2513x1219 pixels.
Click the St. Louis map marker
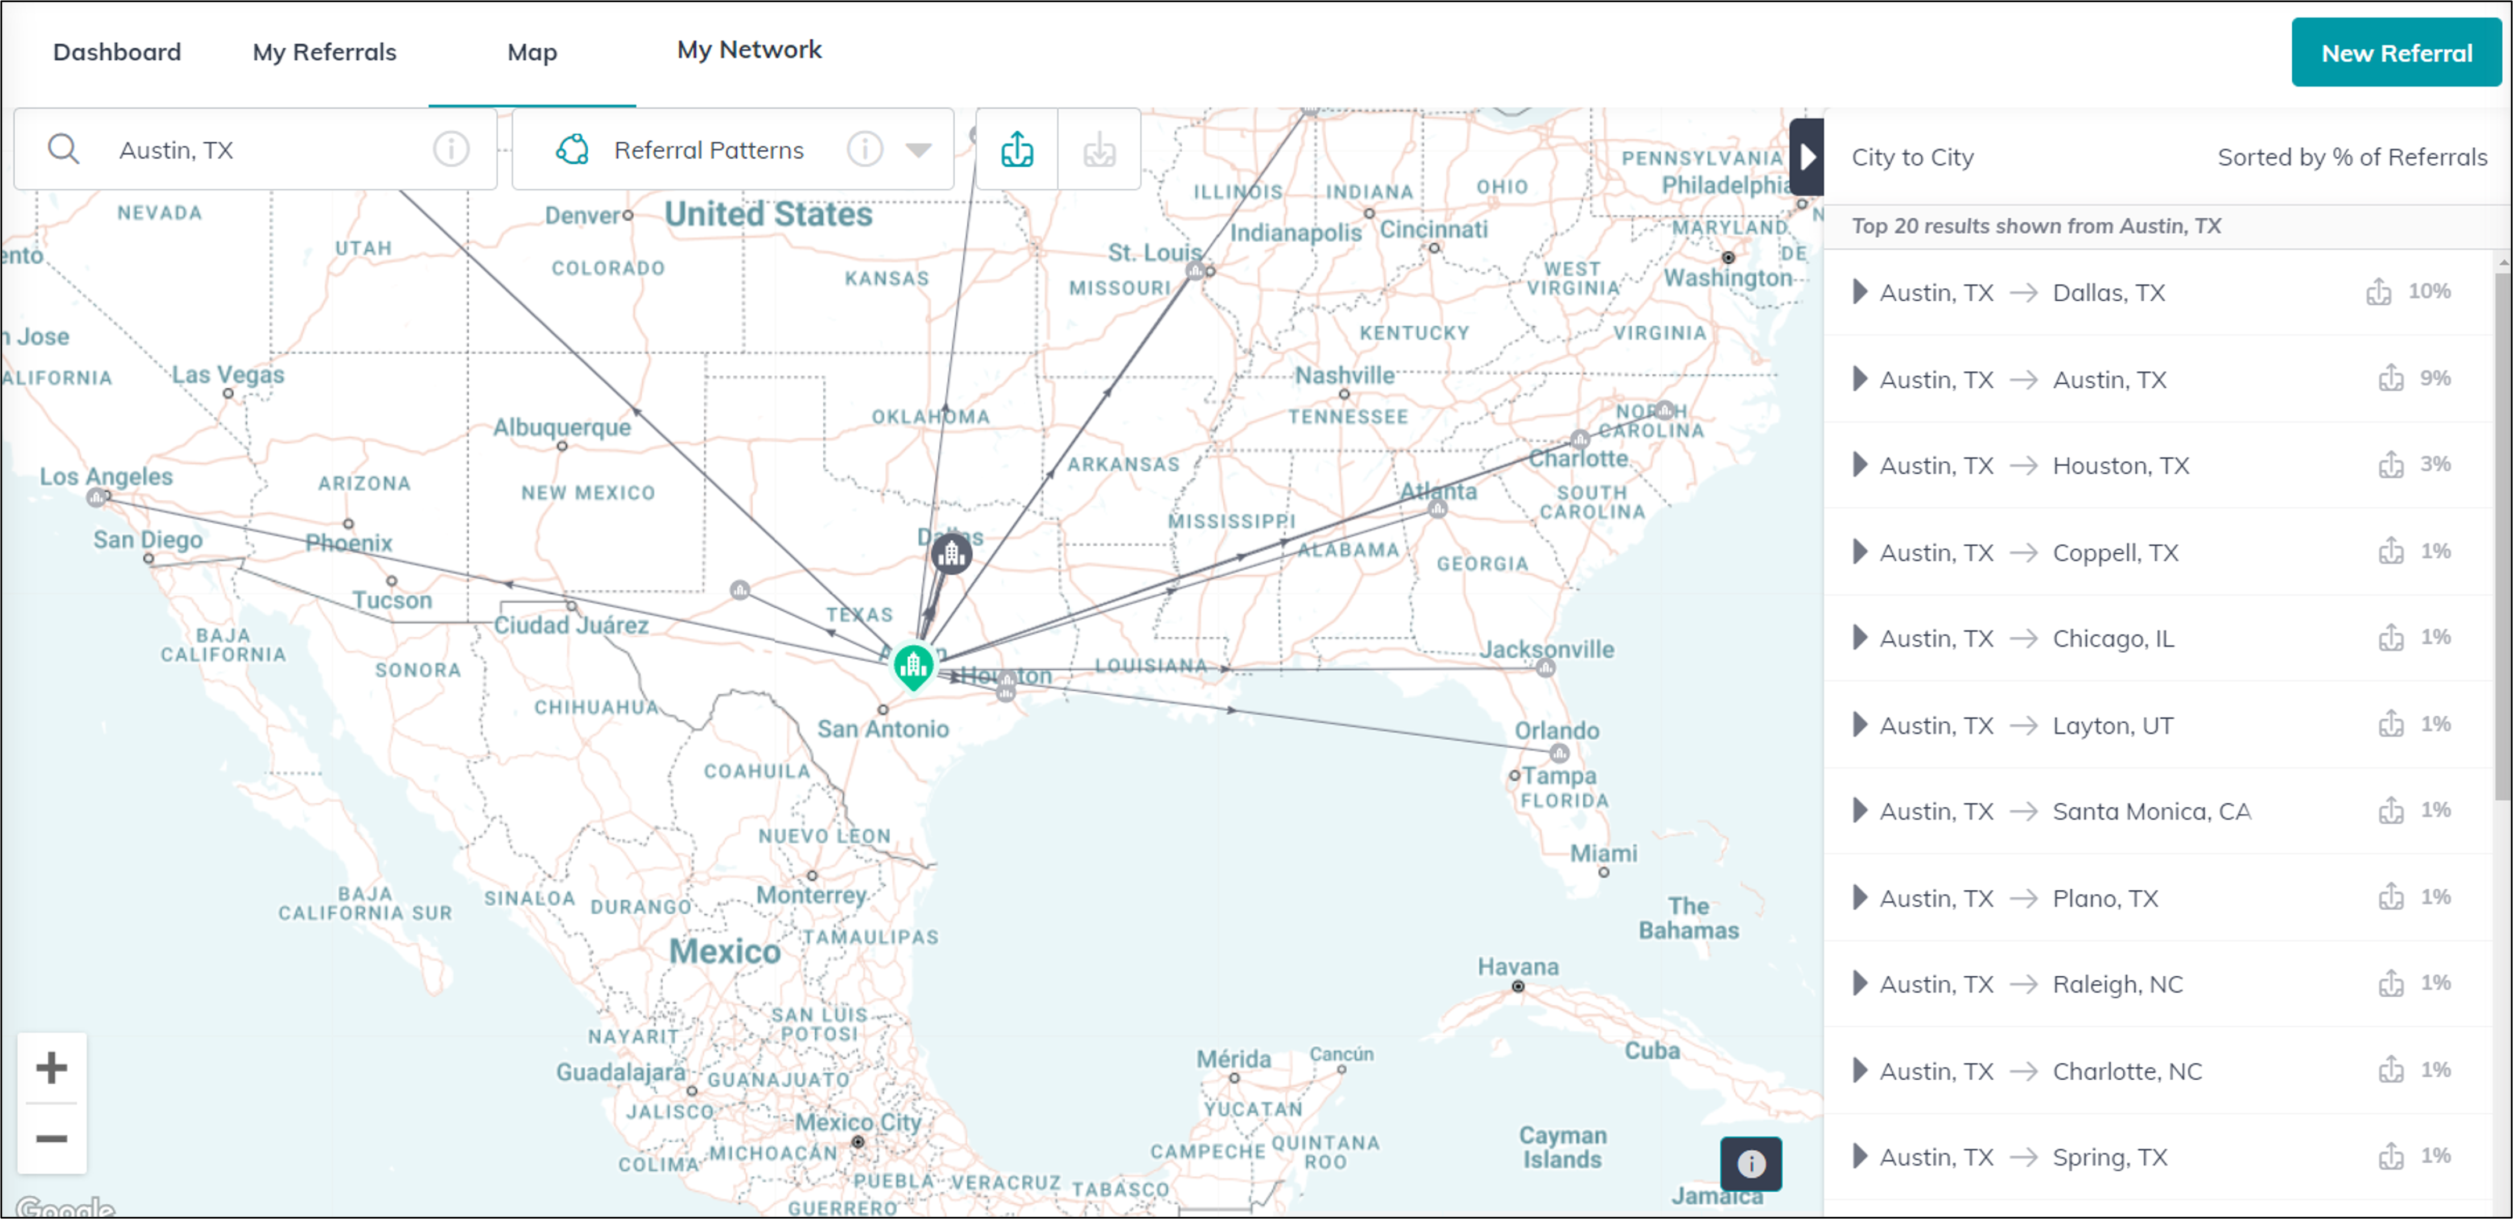tap(1195, 270)
